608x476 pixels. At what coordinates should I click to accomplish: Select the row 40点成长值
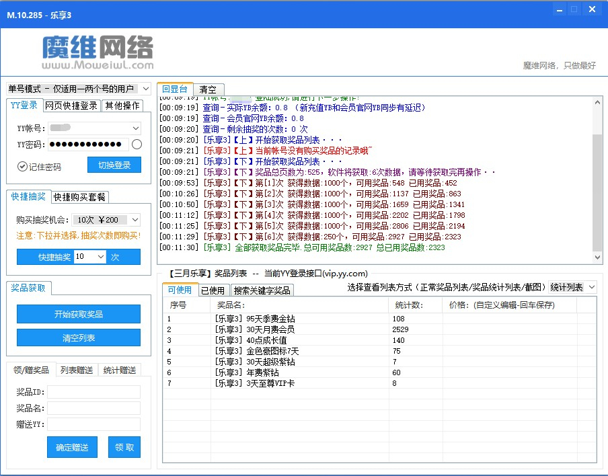point(379,340)
